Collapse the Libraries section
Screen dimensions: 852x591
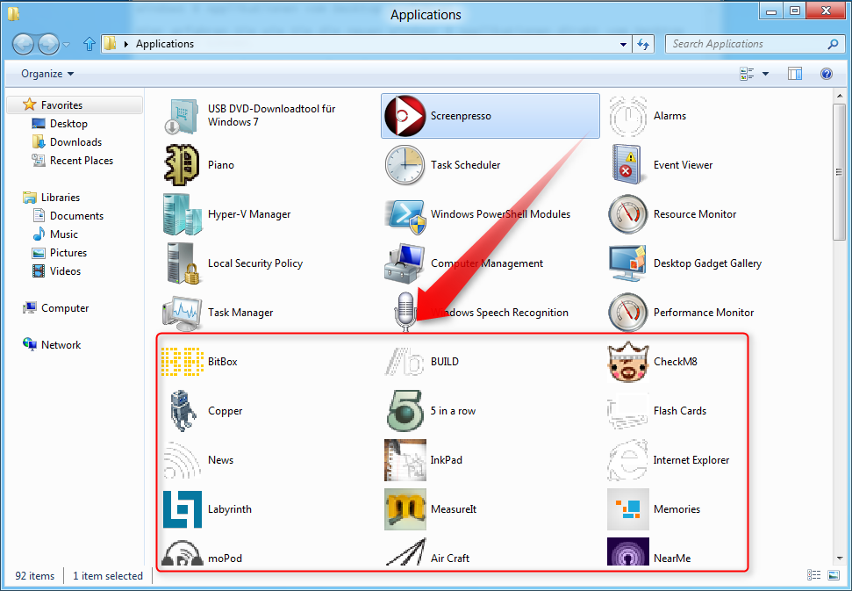click(x=12, y=197)
